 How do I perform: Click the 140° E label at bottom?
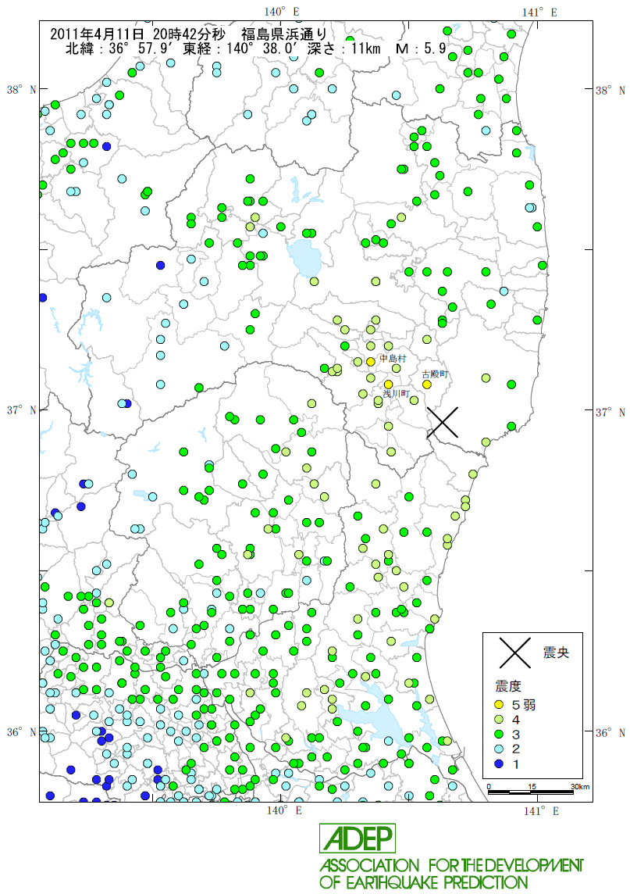point(284,810)
